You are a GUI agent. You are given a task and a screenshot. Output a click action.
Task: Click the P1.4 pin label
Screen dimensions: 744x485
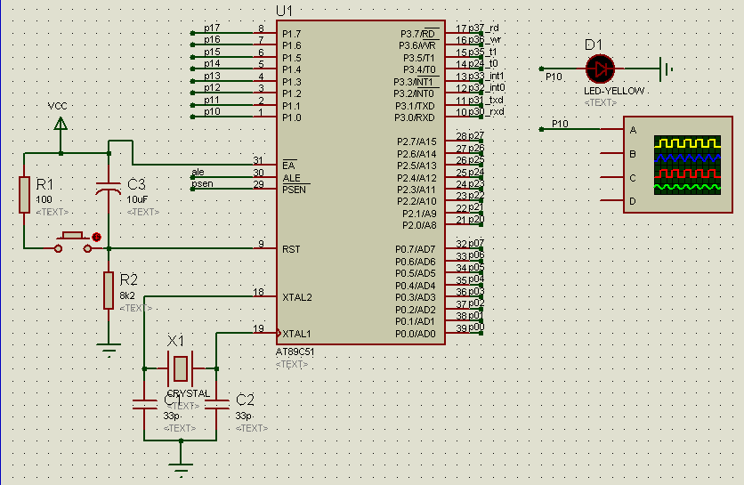coord(291,69)
